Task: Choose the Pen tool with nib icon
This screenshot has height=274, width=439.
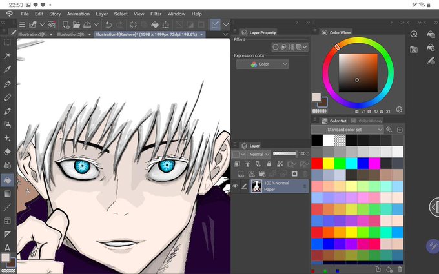Action: pos(7,84)
